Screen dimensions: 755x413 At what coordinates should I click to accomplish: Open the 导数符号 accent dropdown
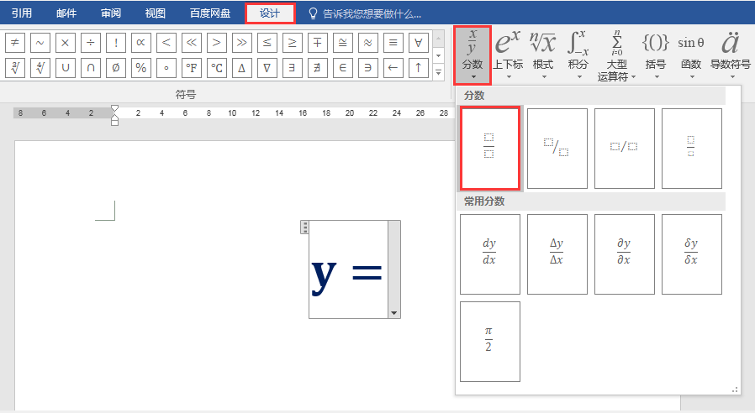pos(731,55)
